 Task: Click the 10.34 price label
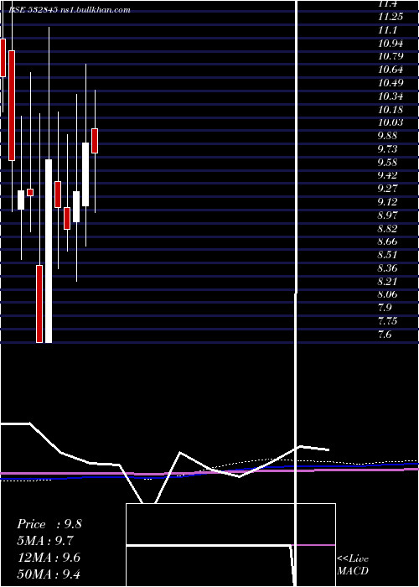coord(391,96)
